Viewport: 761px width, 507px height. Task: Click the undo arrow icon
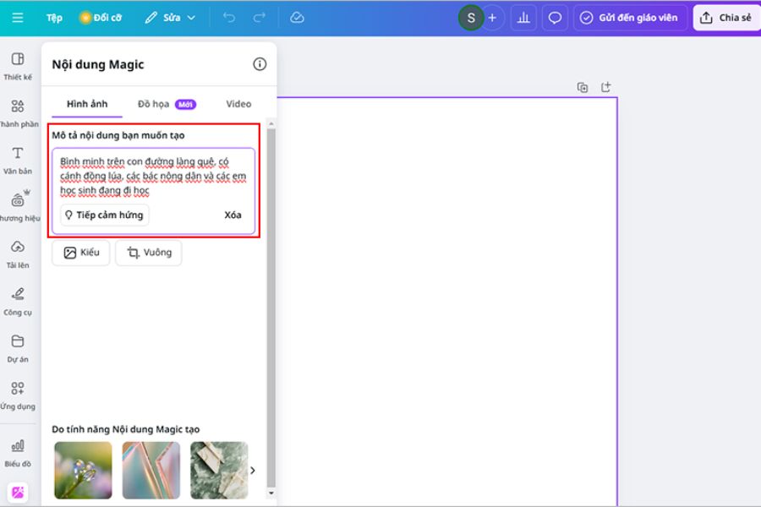click(x=229, y=18)
